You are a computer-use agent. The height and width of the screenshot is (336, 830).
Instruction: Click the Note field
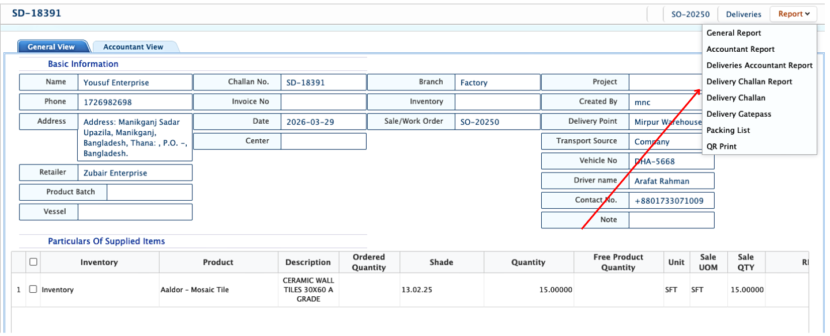(671, 220)
